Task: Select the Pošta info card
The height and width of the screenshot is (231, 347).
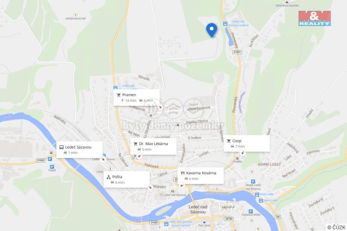Action: [x=127, y=179]
